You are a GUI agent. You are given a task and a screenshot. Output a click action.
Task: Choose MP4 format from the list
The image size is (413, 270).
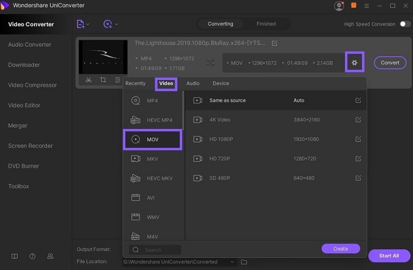[153, 100]
